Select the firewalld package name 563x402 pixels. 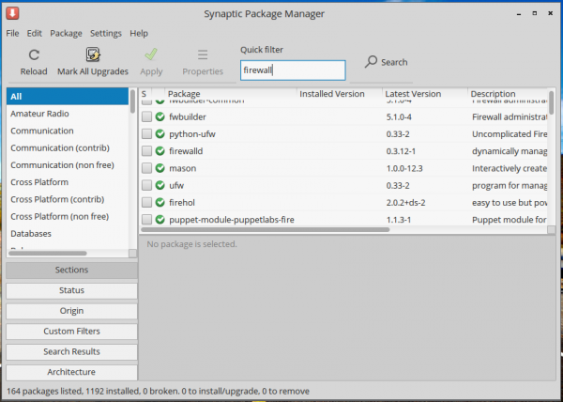point(186,151)
